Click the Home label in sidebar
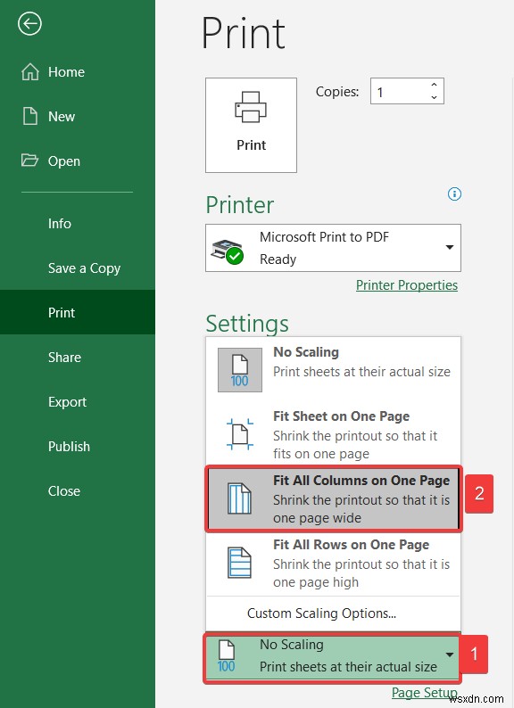This screenshot has height=708, width=514. click(66, 72)
